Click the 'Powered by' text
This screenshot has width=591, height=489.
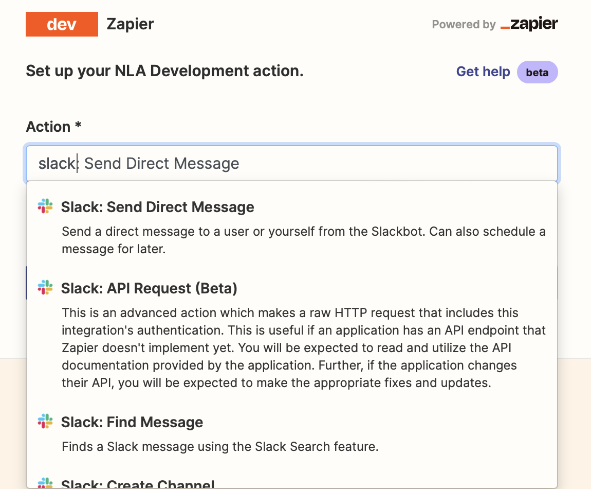[x=464, y=25]
